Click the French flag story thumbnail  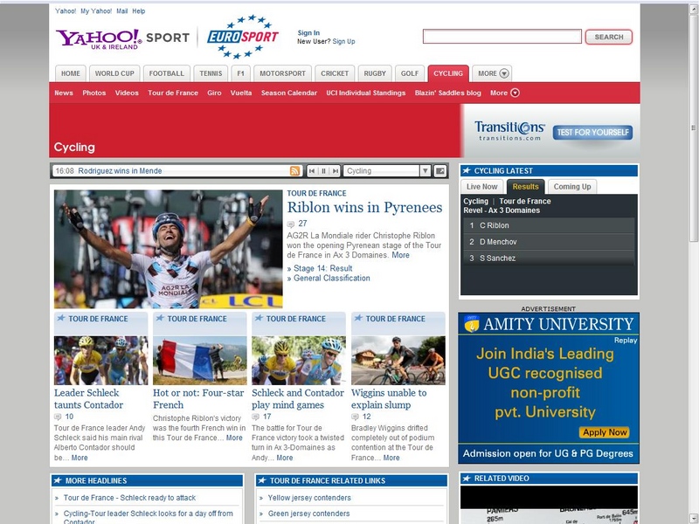199,361
